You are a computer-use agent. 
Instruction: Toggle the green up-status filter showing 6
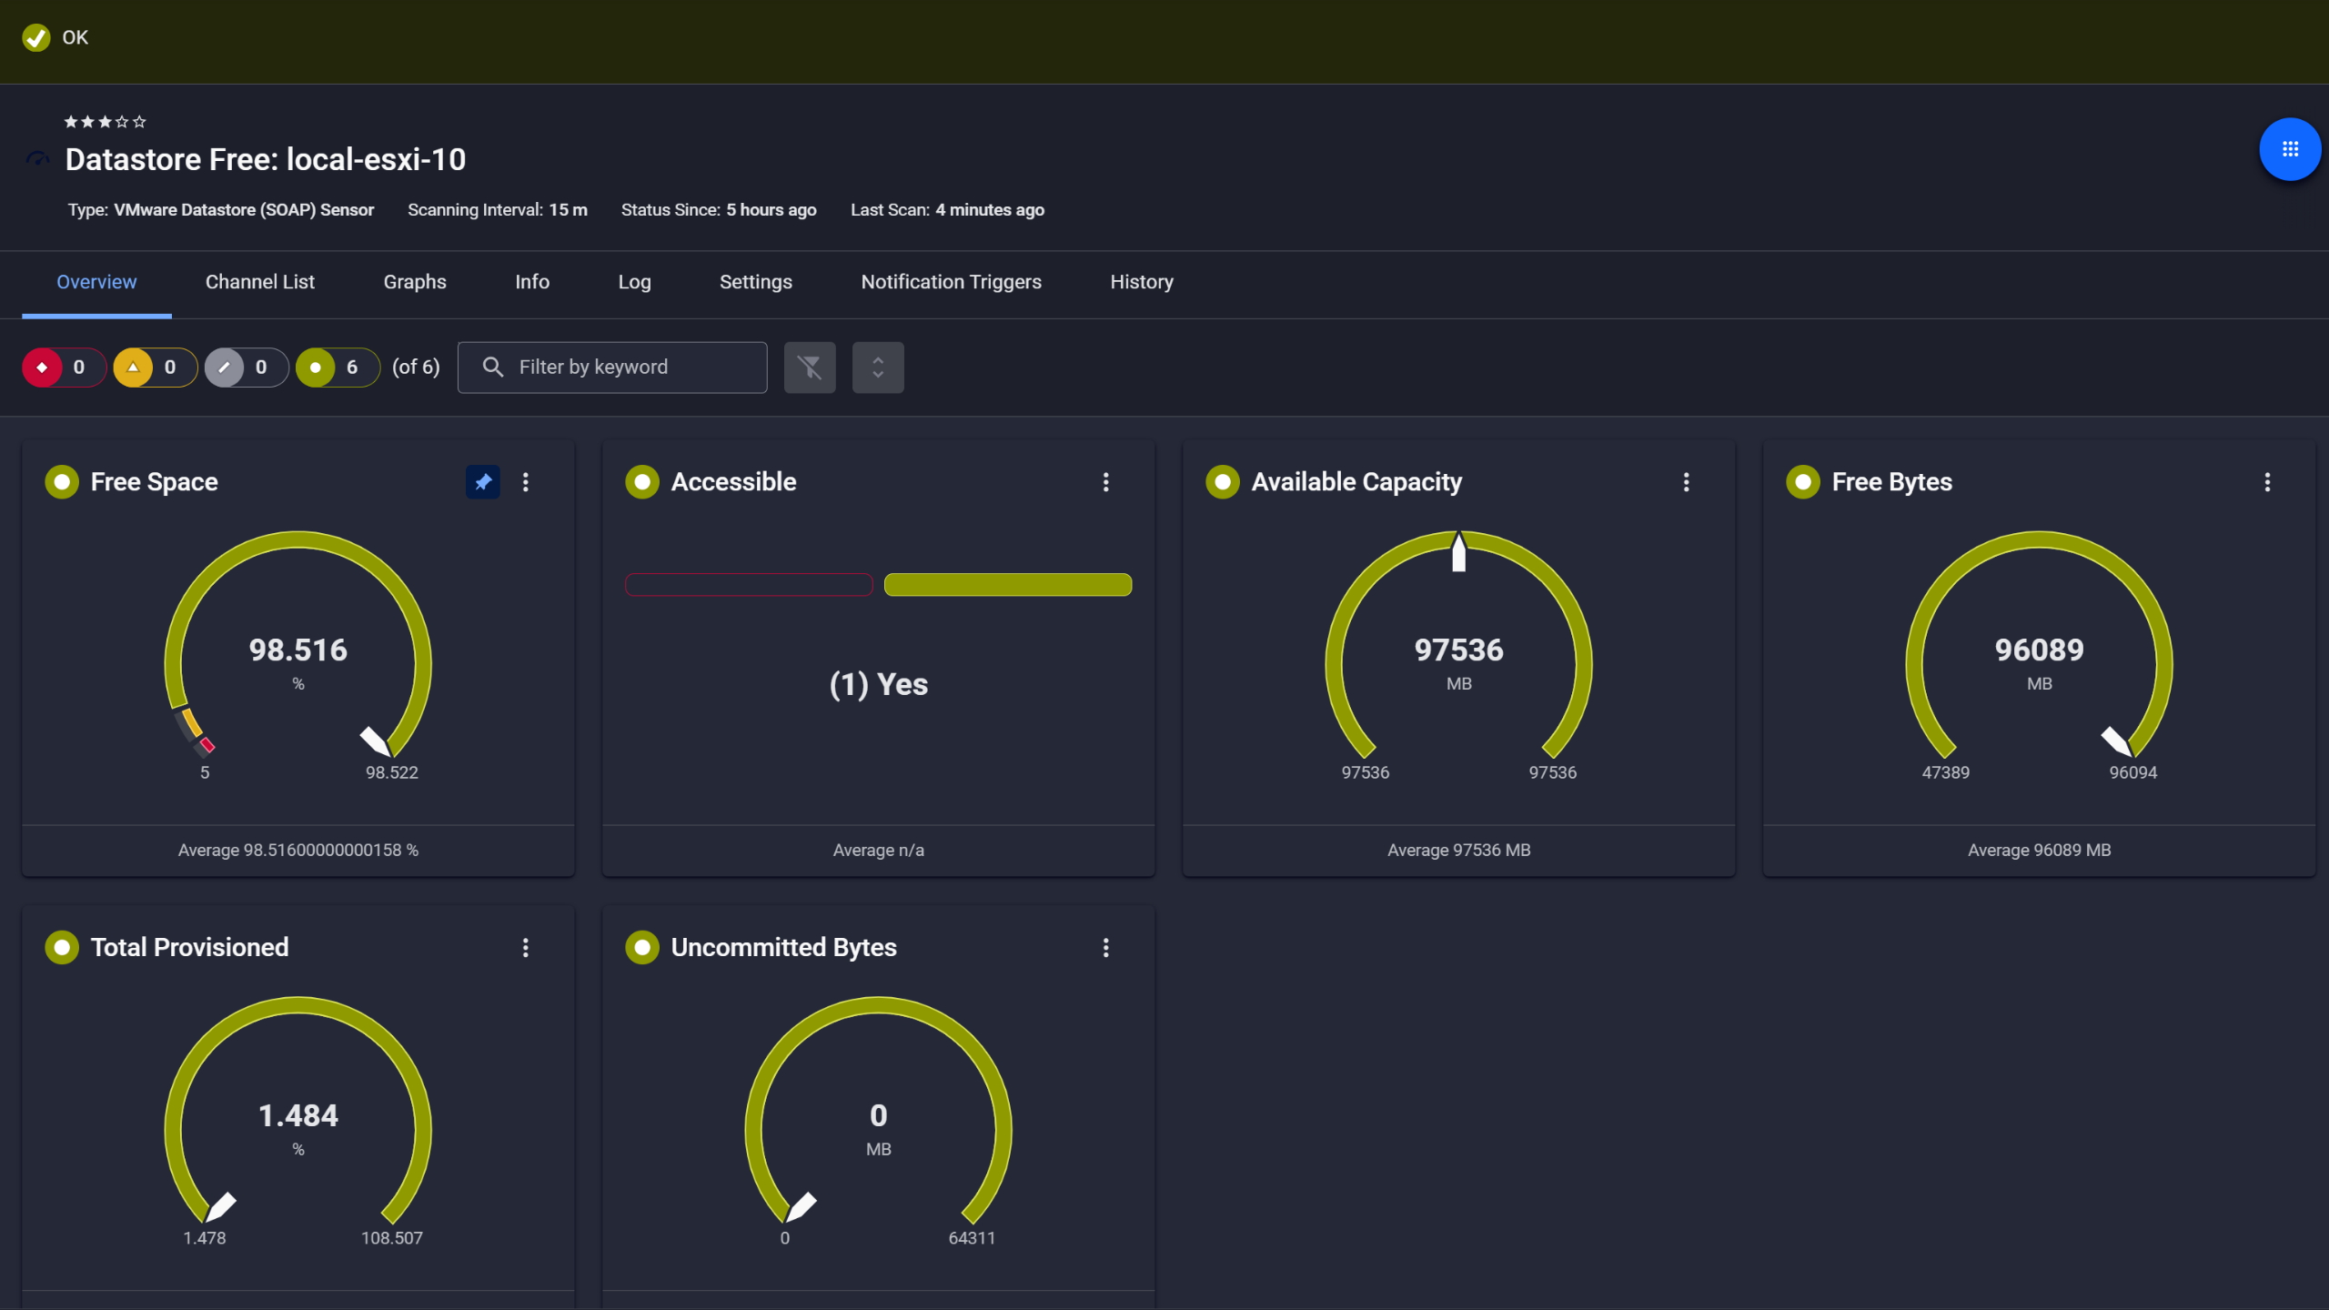(338, 368)
